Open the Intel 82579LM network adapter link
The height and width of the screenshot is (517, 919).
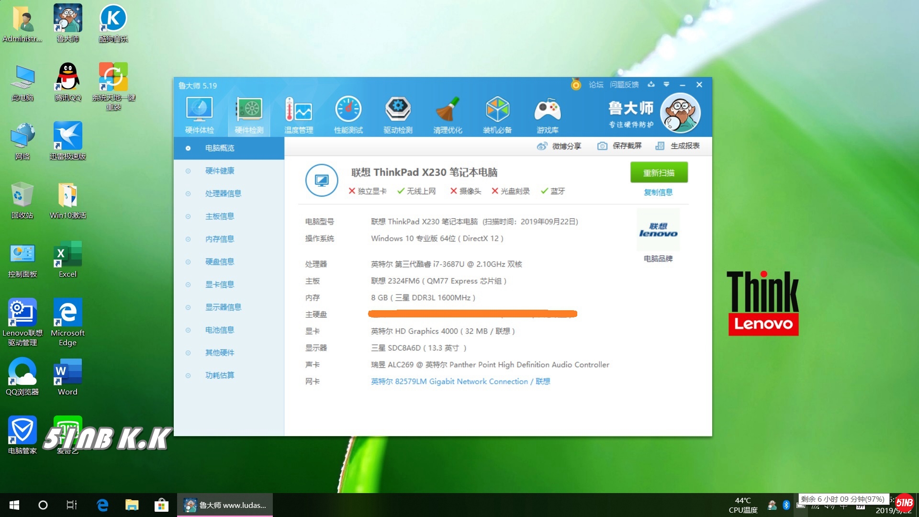tap(460, 382)
